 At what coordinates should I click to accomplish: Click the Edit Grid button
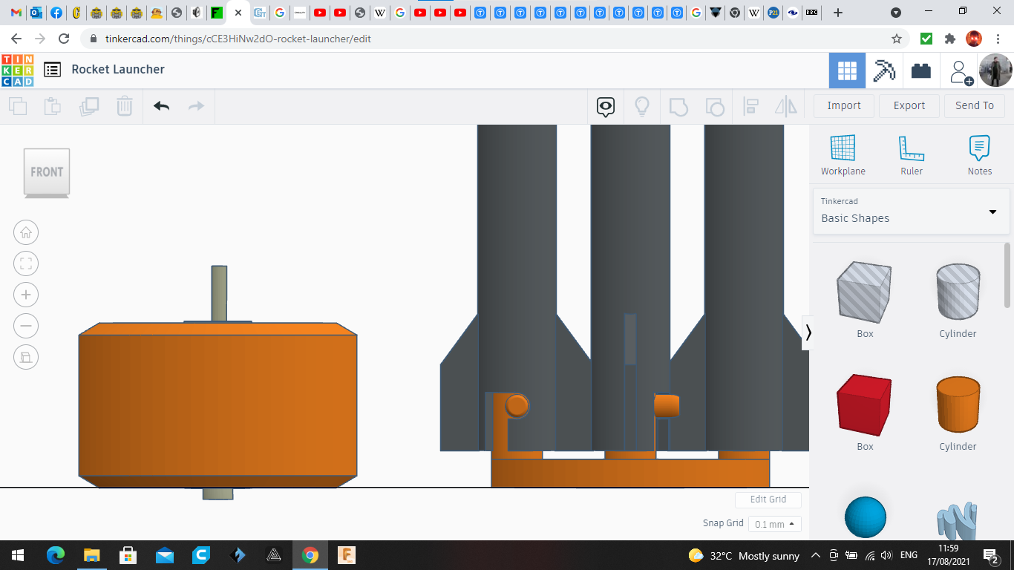(x=768, y=499)
